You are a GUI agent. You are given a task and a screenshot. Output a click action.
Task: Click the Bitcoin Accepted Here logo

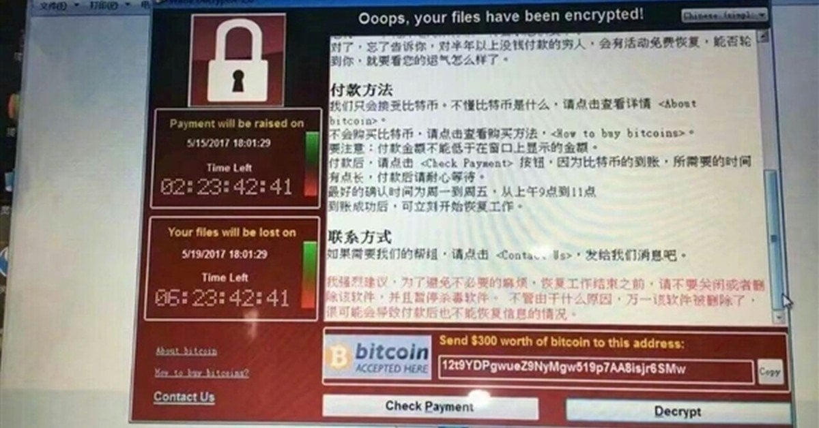tap(378, 357)
